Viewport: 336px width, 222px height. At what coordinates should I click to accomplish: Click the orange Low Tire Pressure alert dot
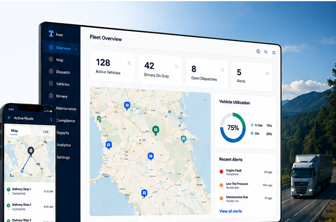(x=222, y=185)
